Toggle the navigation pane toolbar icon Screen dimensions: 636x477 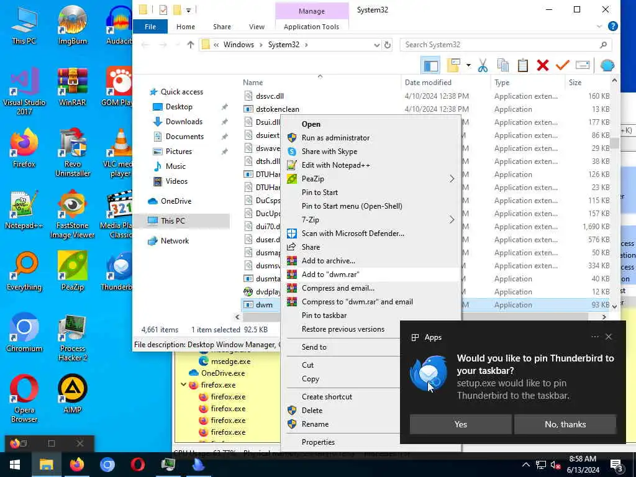[x=431, y=65]
